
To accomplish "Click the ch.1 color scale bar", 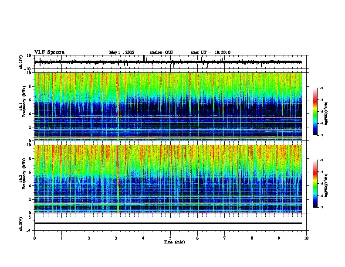I will [x=315, y=112].
